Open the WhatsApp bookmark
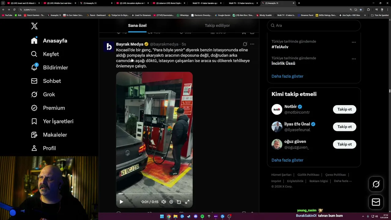This screenshot has height=220, width=391. coord(183,15)
